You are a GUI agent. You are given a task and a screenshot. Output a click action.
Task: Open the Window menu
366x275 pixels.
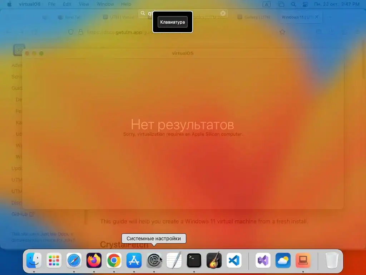pyautogui.click(x=105, y=4)
